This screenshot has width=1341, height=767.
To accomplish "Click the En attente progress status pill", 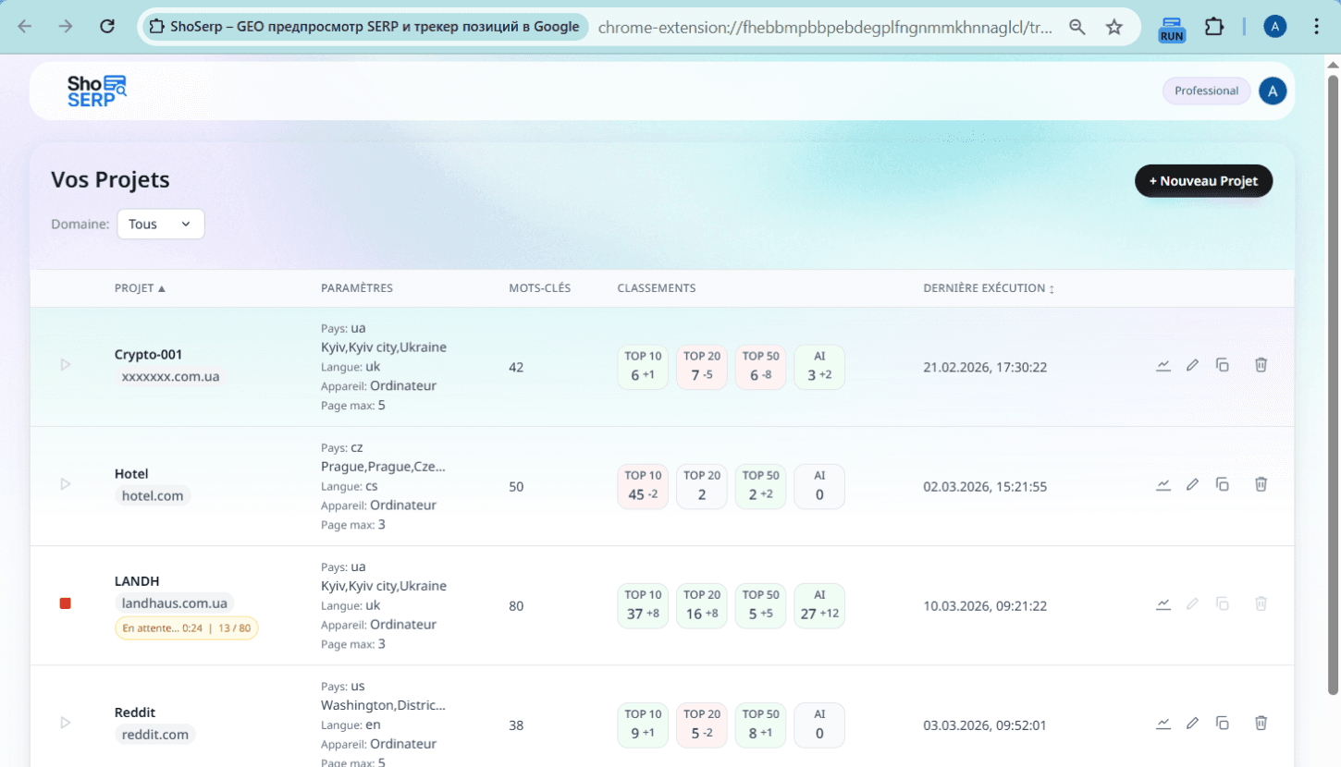I will tap(187, 628).
